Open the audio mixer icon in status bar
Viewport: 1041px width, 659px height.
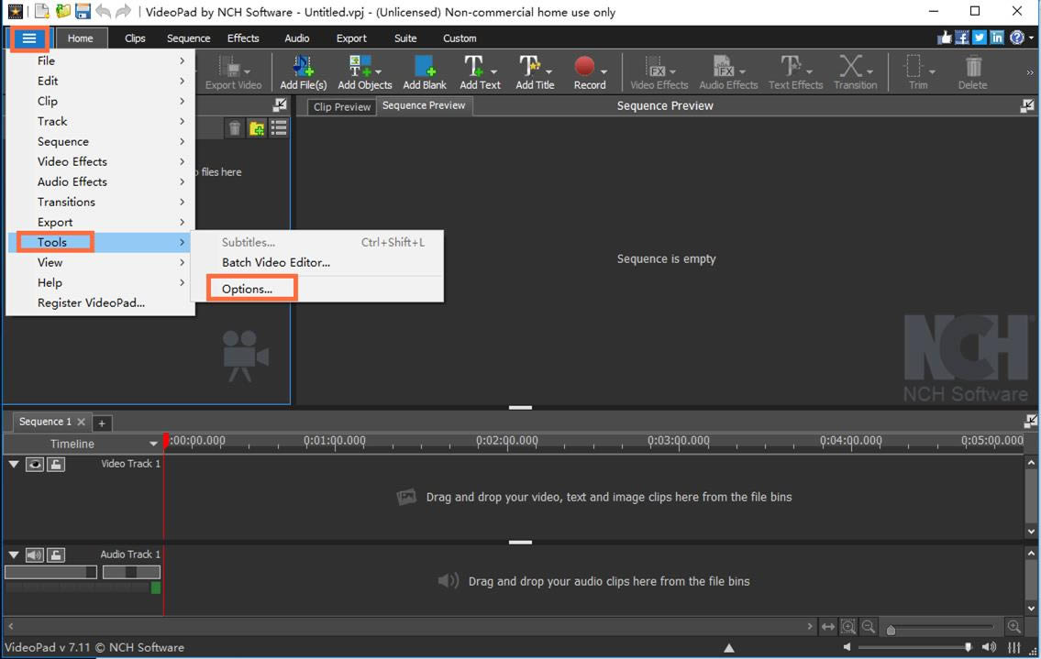click(1013, 647)
